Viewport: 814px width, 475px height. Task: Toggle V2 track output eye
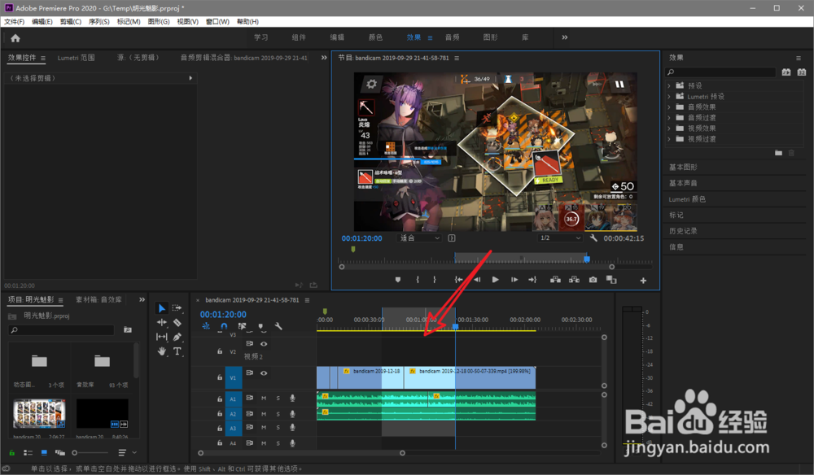coord(264,344)
